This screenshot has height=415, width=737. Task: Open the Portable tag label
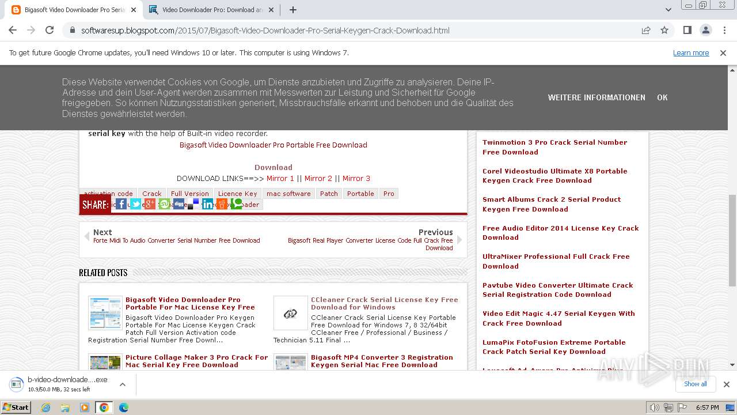point(360,194)
